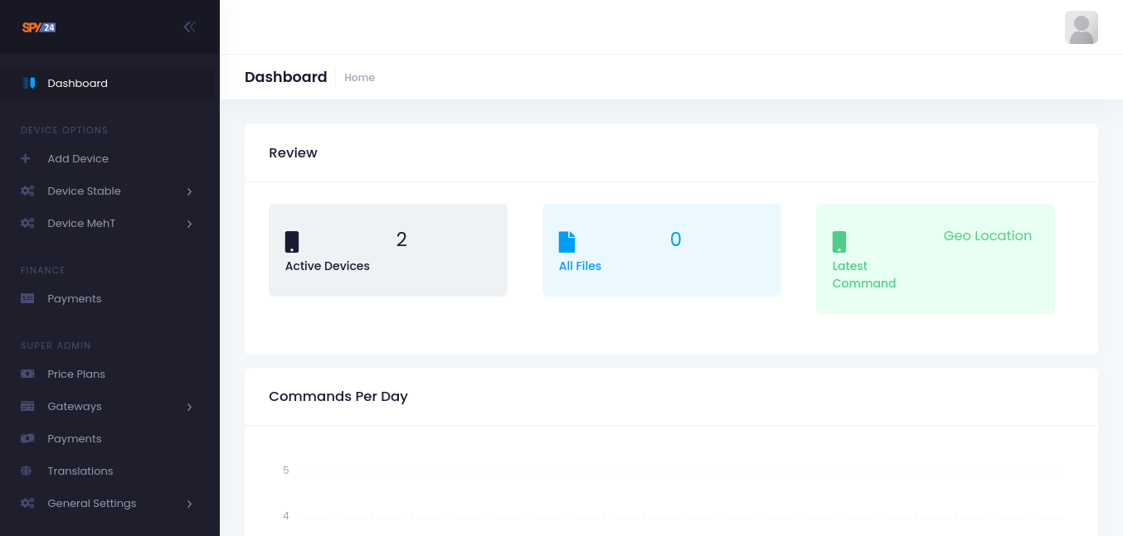
Task: Open Payments under the Finance section
Action: click(74, 298)
